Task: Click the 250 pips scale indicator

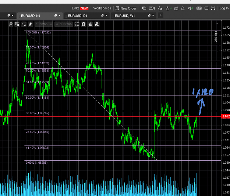Action: click(x=216, y=37)
